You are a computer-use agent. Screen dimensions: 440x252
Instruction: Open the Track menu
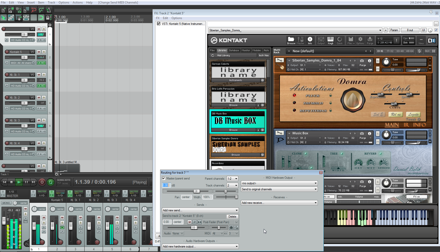tap(52, 3)
